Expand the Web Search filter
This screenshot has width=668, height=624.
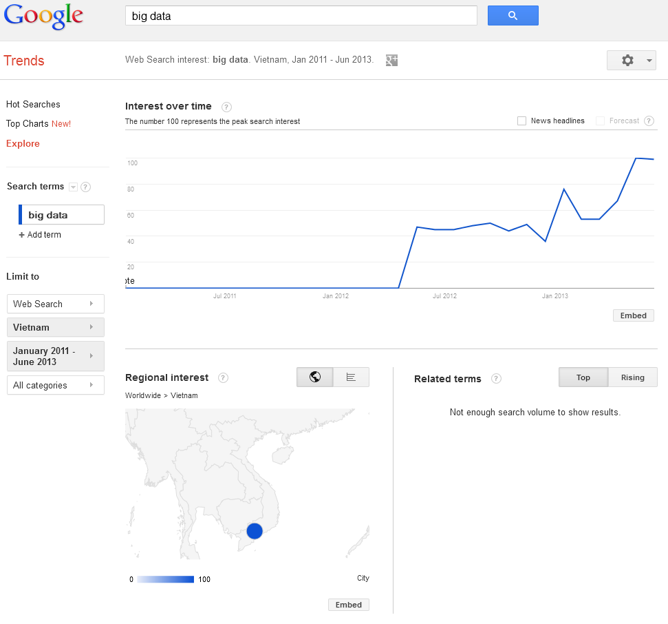[x=55, y=304]
